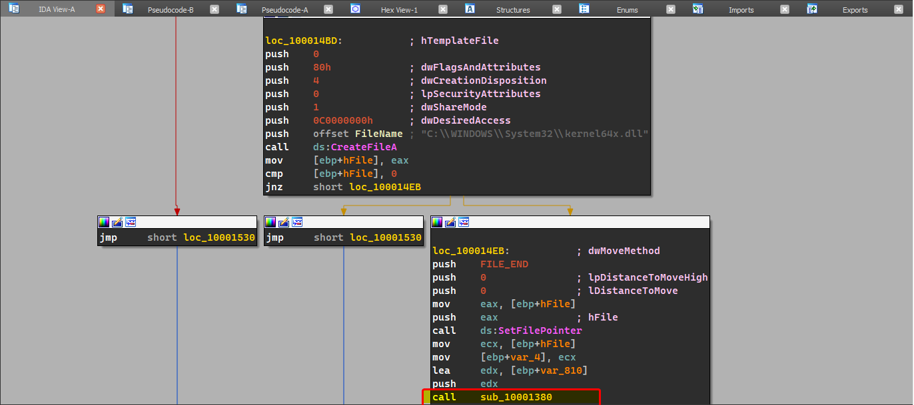
Task: Set node color on middle jmp node
Action: [x=270, y=222]
